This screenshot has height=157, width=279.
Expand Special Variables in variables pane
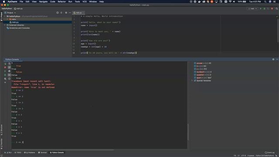(192, 81)
